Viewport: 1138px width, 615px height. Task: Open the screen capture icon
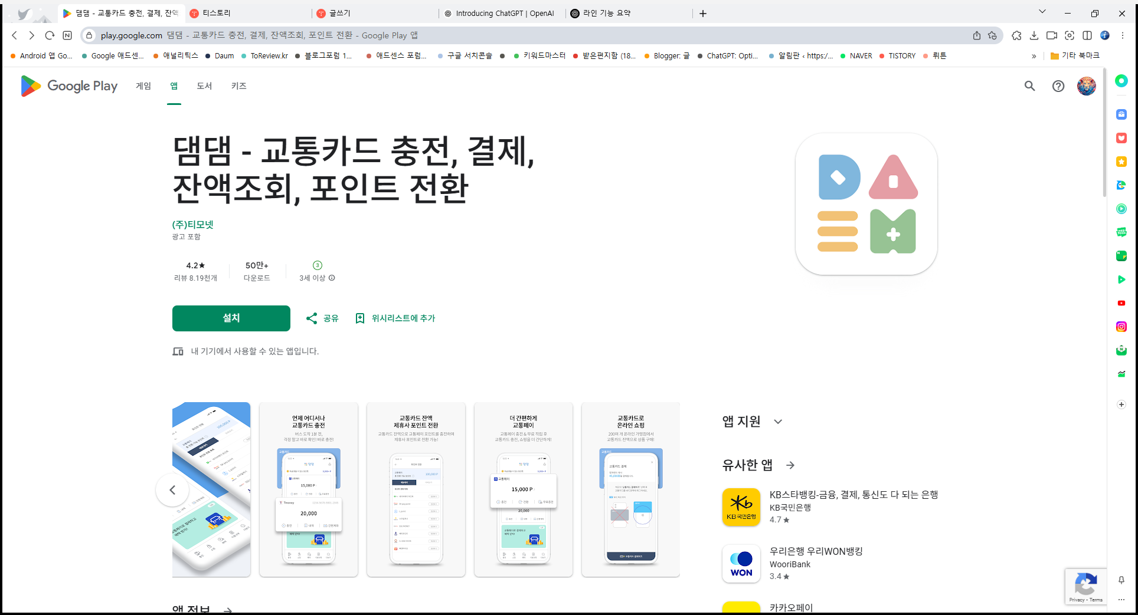pyautogui.click(x=1070, y=35)
